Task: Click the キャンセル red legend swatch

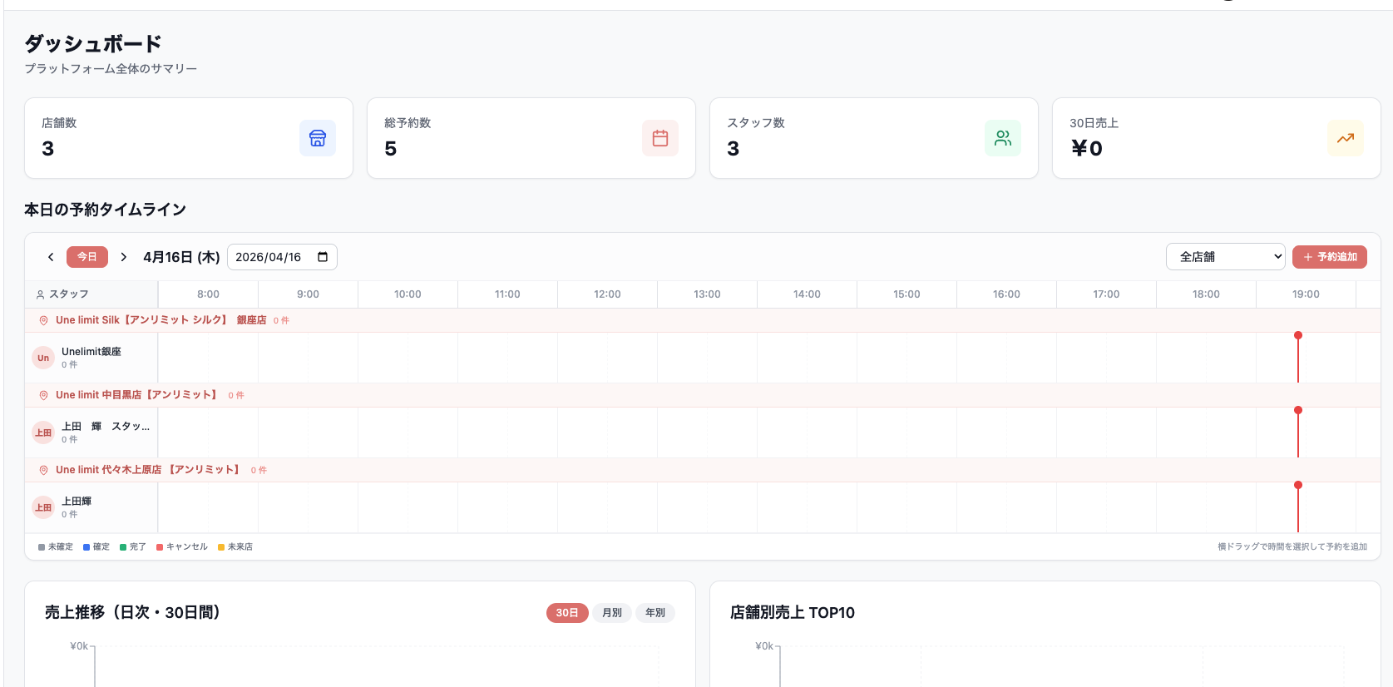Action: (160, 547)
